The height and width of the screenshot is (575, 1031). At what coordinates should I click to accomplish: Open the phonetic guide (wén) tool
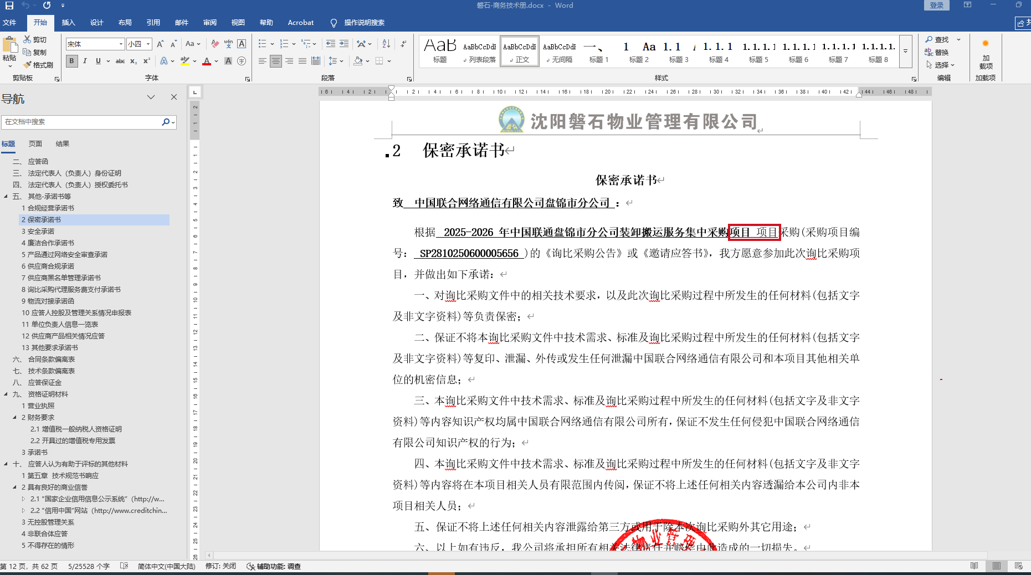tap(228, 44)
